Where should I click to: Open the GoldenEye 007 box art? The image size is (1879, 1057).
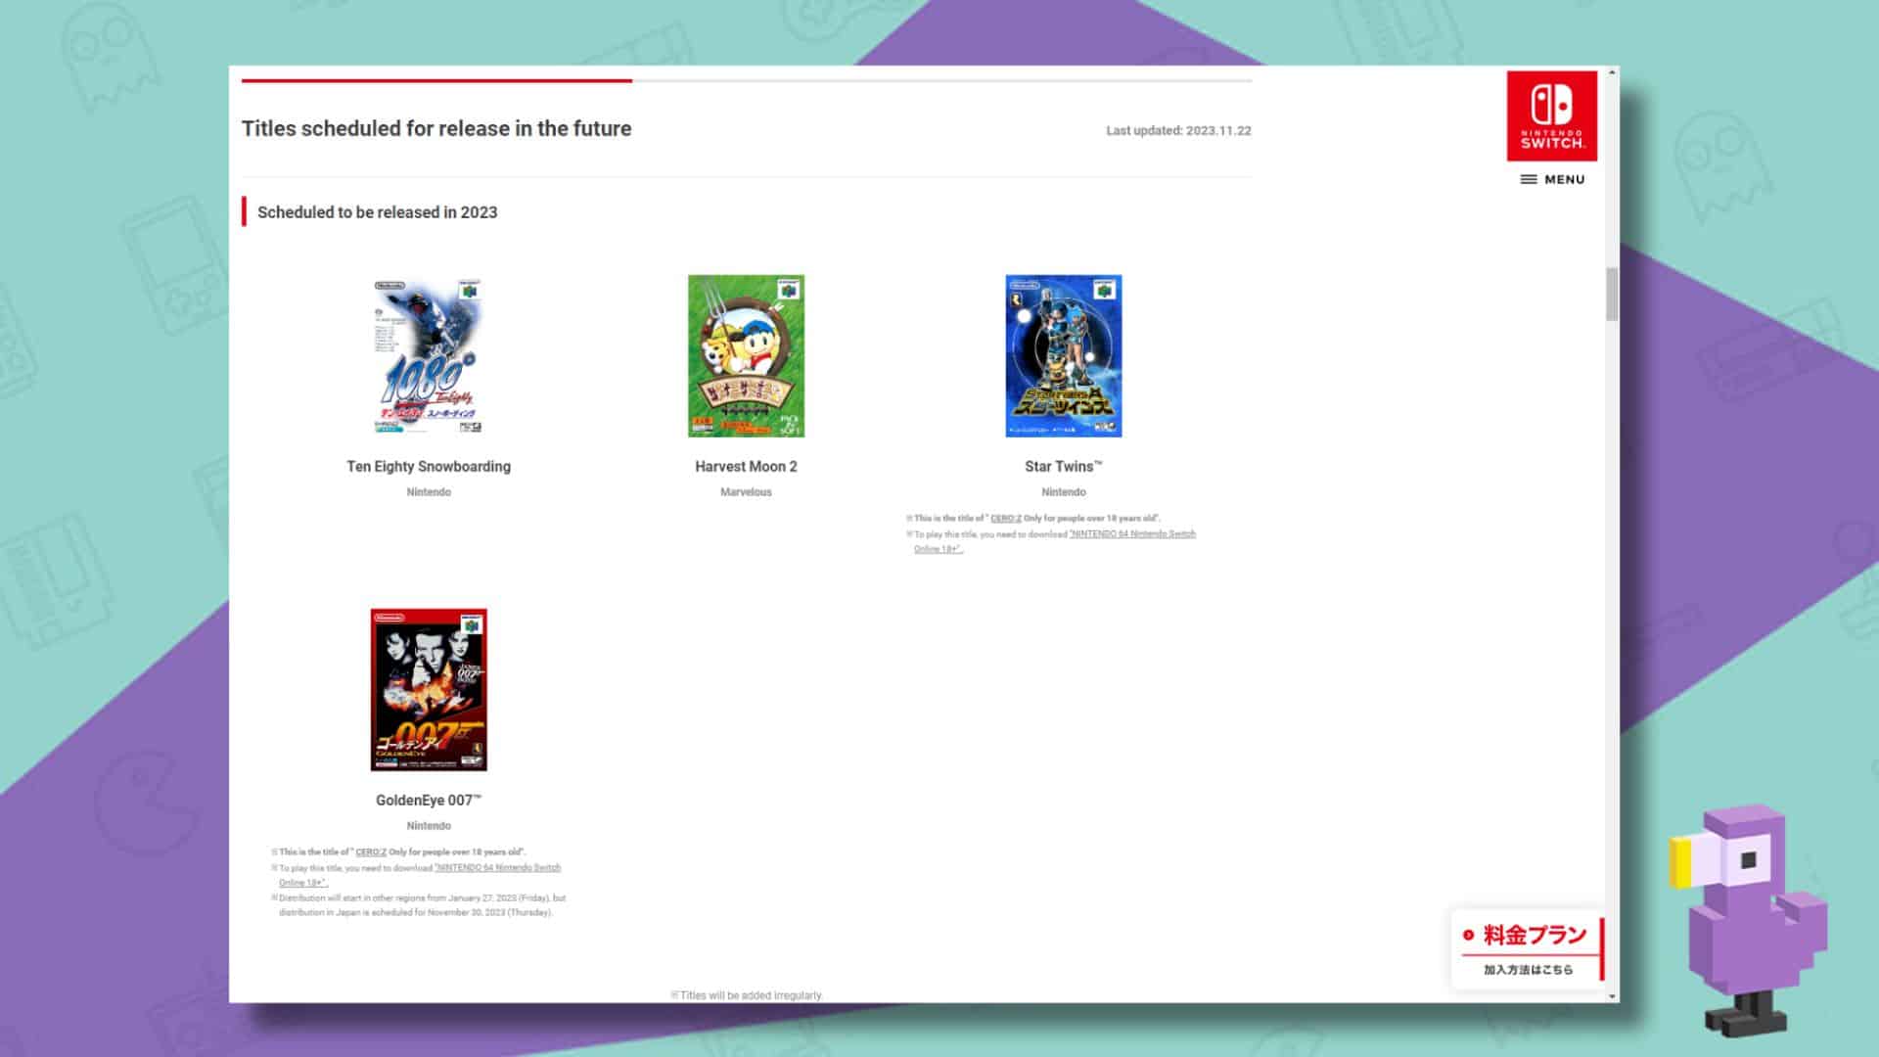[429, 690]
